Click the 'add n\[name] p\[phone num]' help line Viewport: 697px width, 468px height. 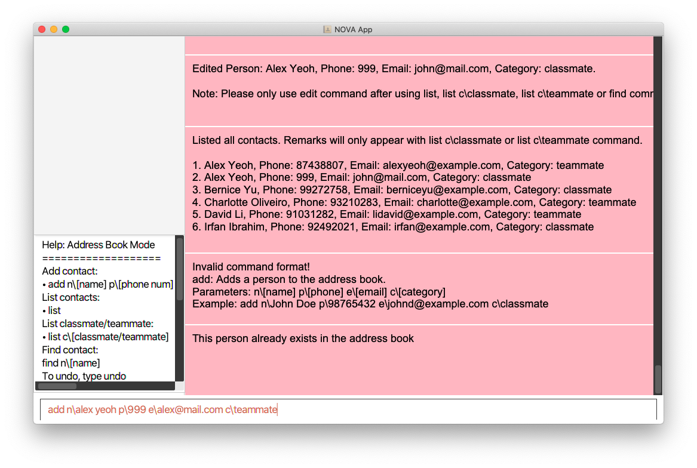click(108, 285)
